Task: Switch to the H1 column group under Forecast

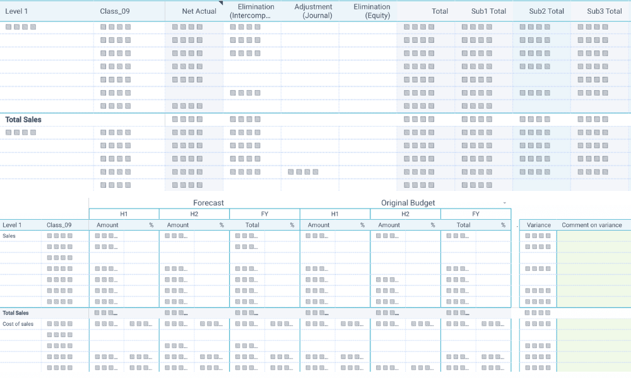Action: [124, 214]
